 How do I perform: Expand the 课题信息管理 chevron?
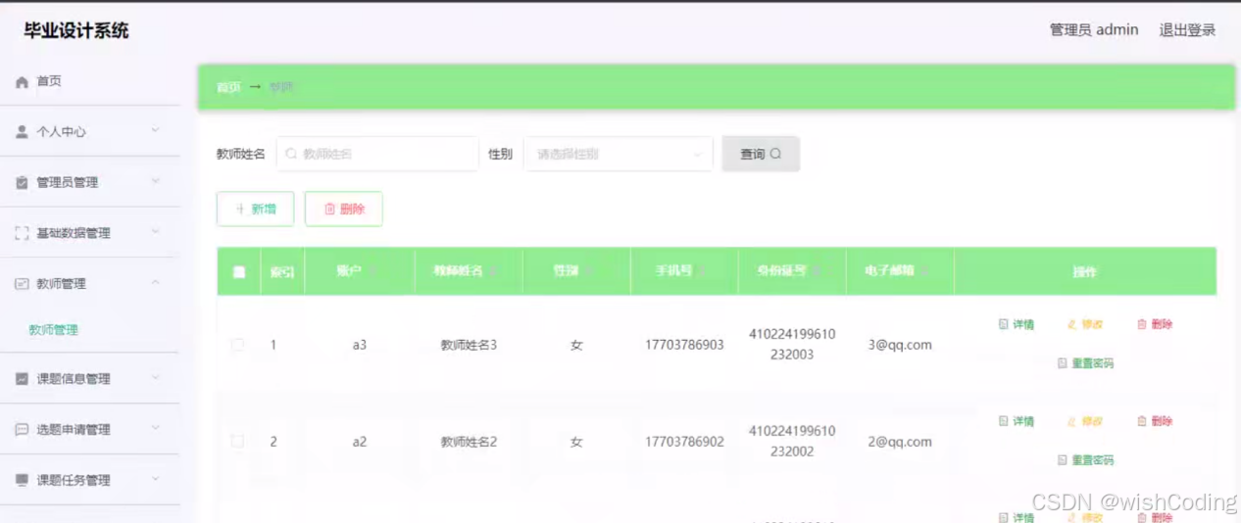pos(155,379)
